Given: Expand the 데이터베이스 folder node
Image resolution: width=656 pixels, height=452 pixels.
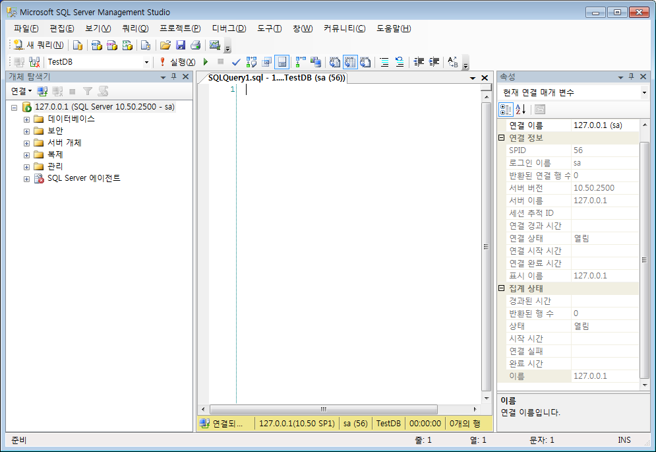Looking at the screenshot, I should (x=26, y=119).
